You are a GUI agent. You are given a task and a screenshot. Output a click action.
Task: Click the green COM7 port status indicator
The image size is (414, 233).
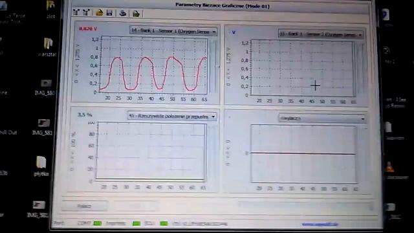98,223
